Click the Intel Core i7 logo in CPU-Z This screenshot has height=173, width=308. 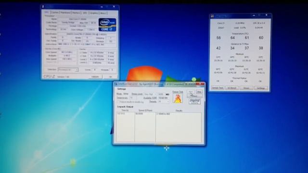click(107, 25)
